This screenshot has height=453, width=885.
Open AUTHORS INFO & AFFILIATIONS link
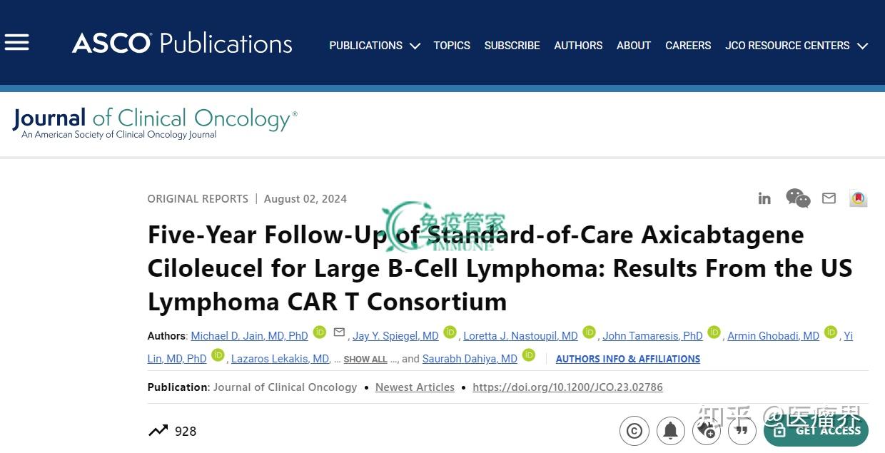[627, 359]
